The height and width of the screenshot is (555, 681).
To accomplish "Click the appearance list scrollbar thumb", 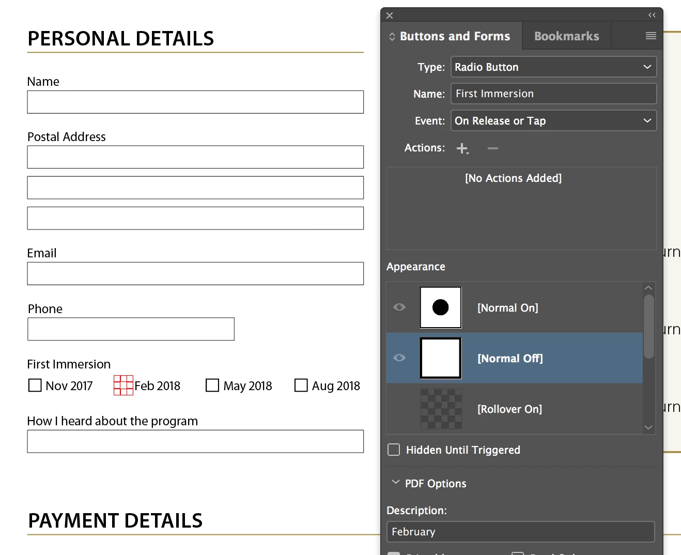I will (649, 326).
